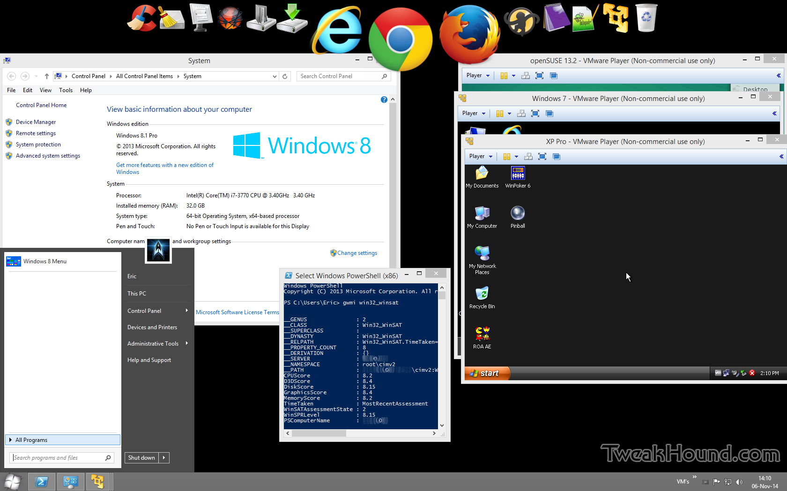The width and height of the screenshot is (787, 491).
Task: Open the Recycle Bin dock icon
Action: coord(646,18)
